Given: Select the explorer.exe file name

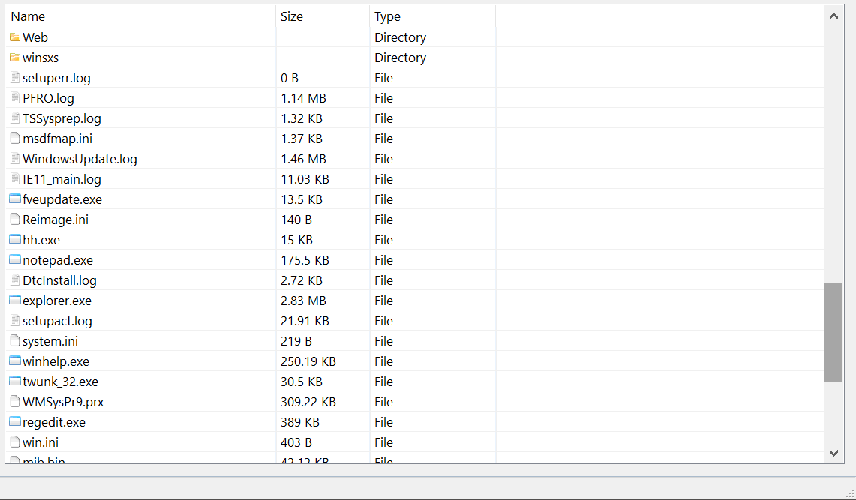Looking at the screenshot, I should [57, 301].
